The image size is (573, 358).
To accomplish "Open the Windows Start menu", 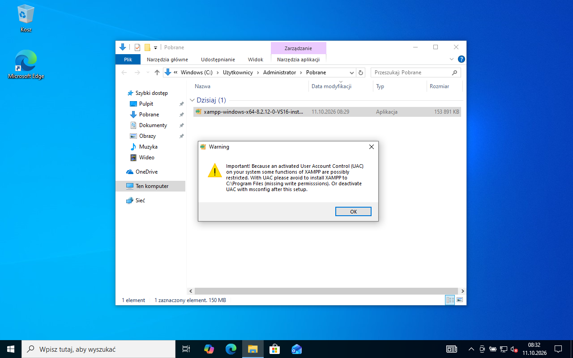I will coord(11,349).
